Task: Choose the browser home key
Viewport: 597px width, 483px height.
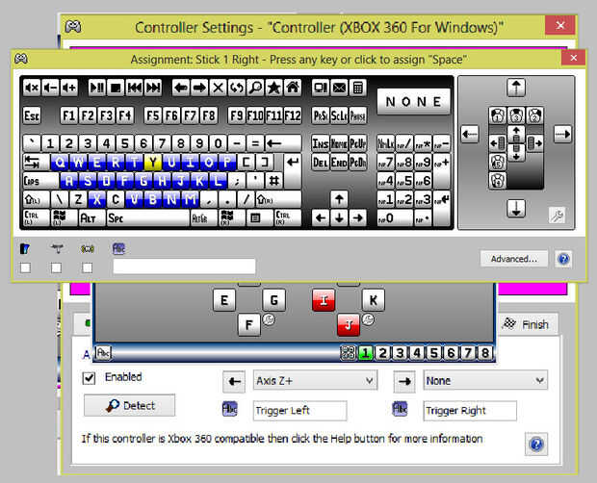Action: click(x=293, y=88)
